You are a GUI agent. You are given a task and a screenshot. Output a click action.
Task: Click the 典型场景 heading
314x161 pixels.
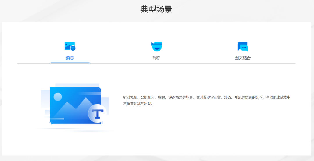(x=156, y=9)
